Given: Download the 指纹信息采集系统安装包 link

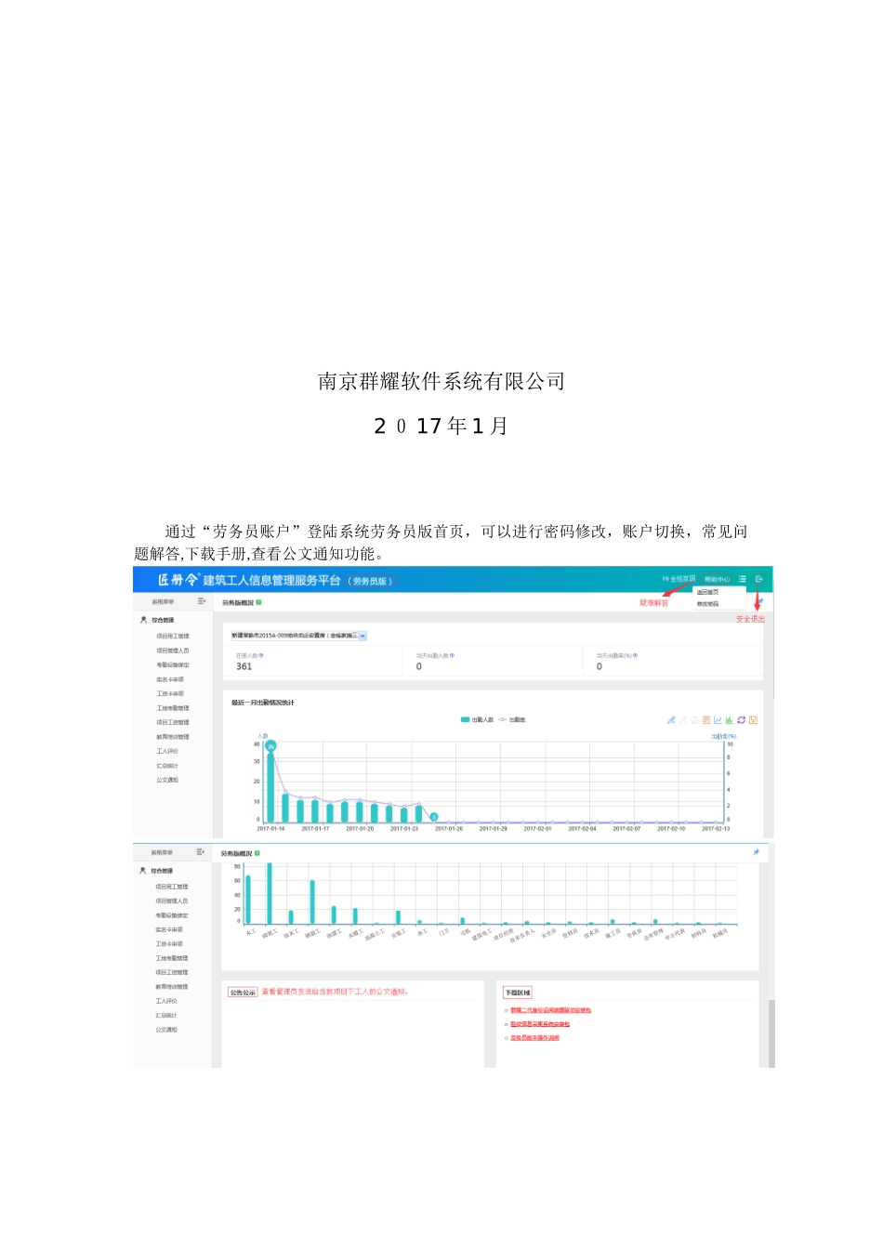Looking at the screenshot, I should (539, 1024).
